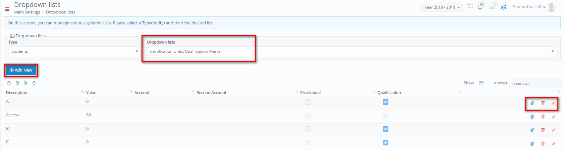Toggle Qualification checkbox for row C

tap(385, 143)
